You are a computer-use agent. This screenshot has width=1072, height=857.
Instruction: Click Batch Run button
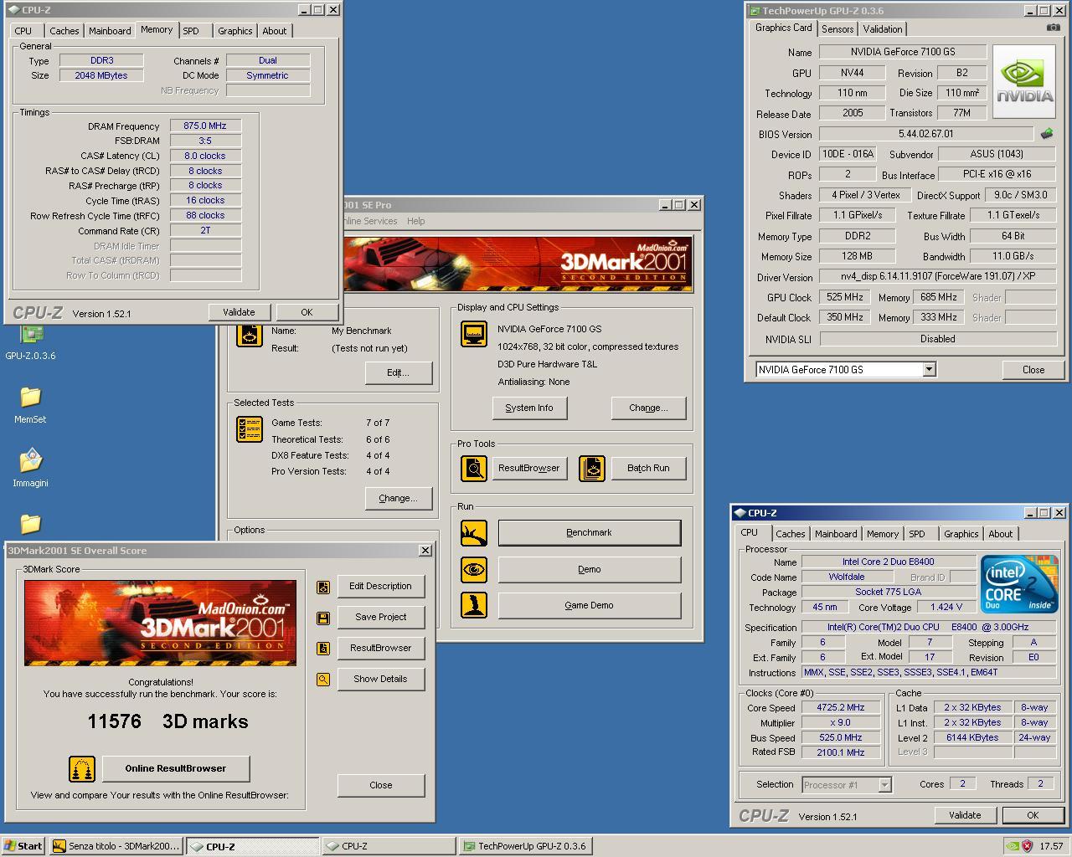[x=648, y=469]
